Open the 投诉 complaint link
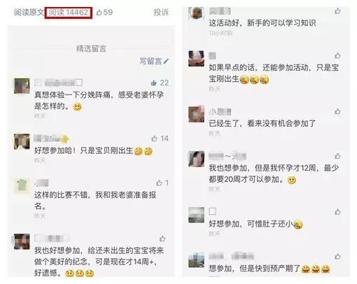Image resolution: width=357 pixels, height=284 pixels. coord(161,12)
